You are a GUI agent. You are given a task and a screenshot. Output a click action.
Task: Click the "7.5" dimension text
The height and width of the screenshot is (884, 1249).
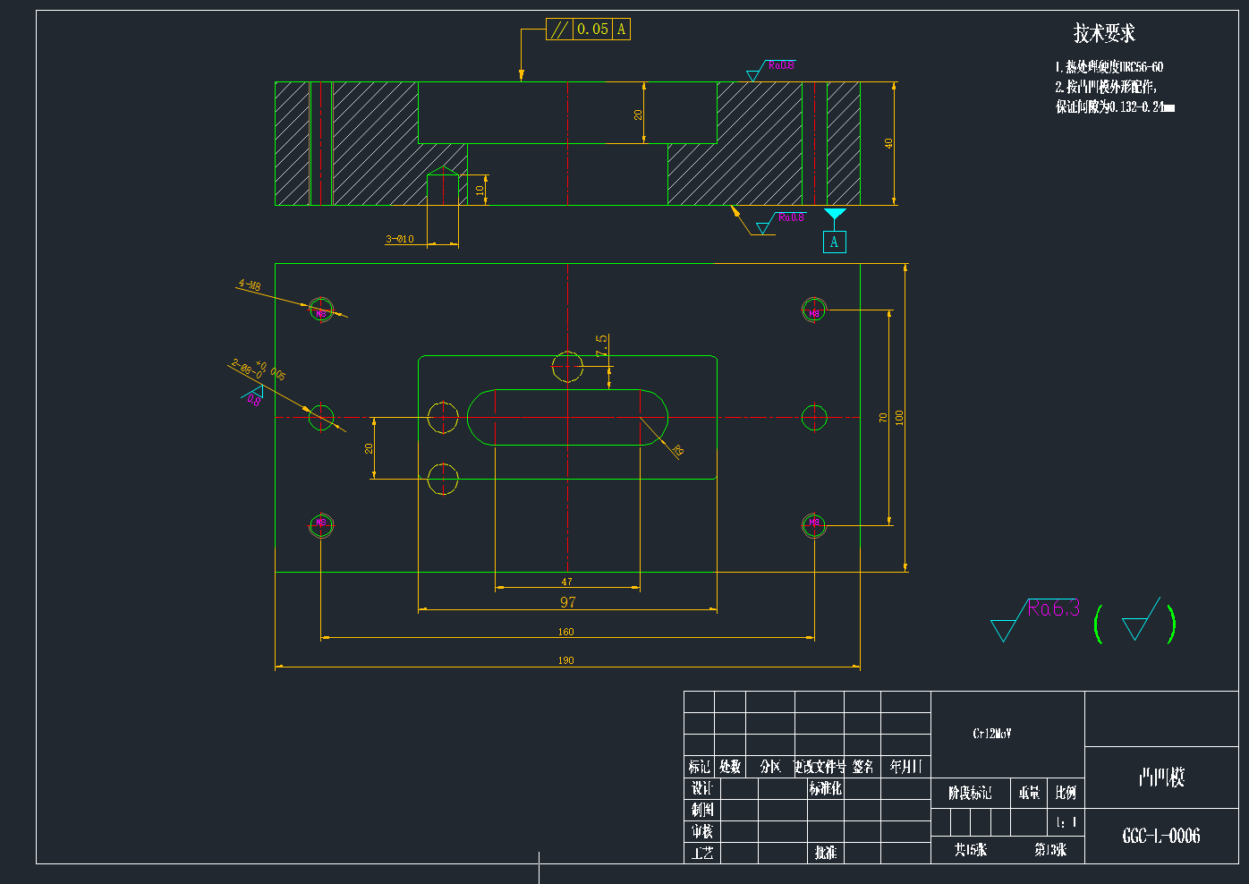[601, 344]
